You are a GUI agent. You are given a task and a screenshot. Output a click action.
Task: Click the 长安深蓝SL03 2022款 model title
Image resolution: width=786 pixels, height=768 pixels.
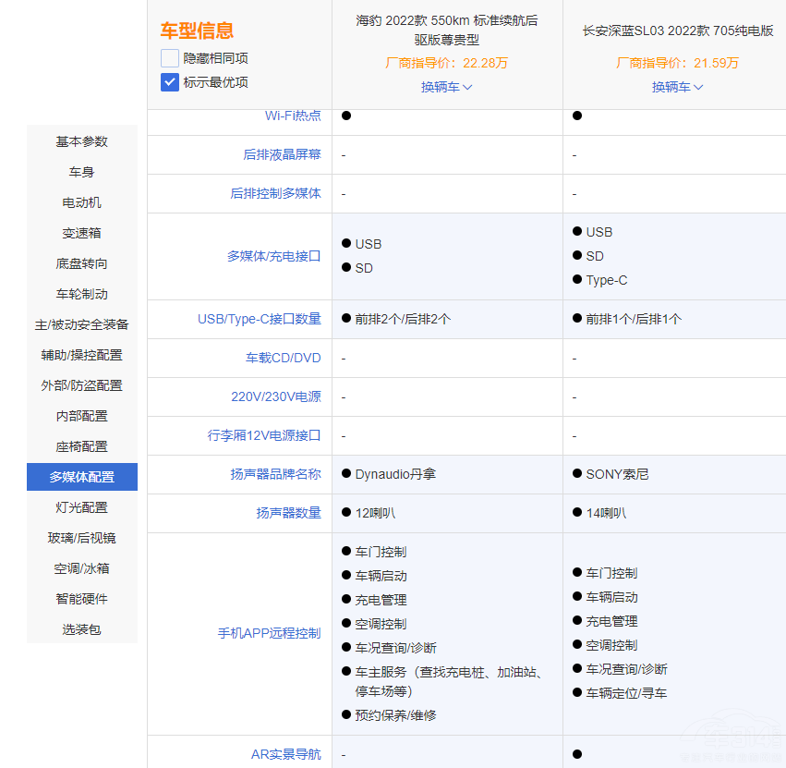[x=678, y=30]
